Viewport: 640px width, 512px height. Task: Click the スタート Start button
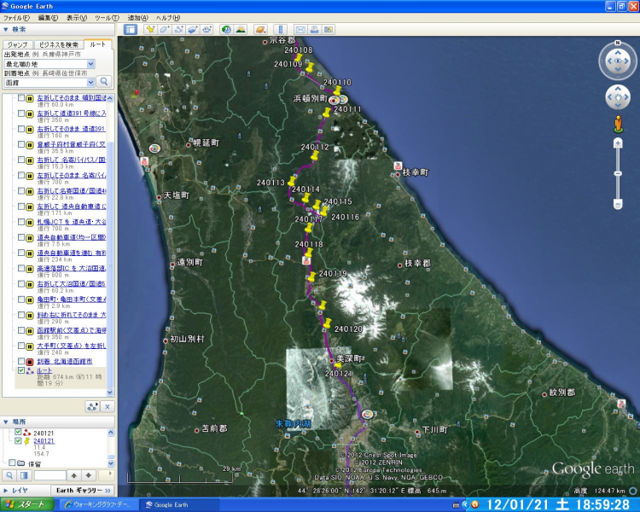tap(27, 504)
